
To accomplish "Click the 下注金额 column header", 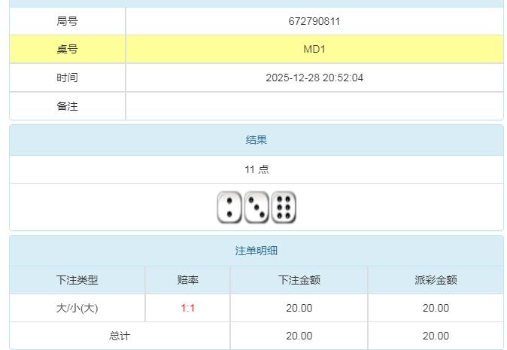I will (299, 280).
